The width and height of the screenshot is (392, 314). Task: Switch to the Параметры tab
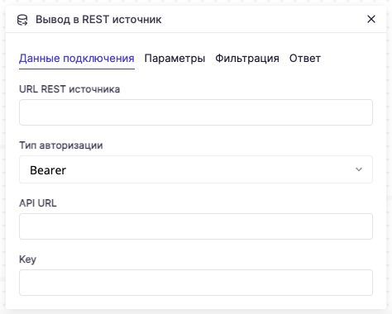pyautogui.click(x=174, y=59)
